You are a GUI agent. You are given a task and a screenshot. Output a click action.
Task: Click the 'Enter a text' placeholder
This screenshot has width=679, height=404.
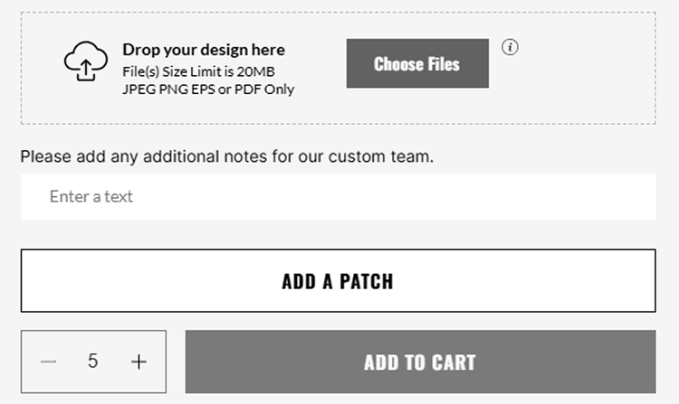(91, 197)
